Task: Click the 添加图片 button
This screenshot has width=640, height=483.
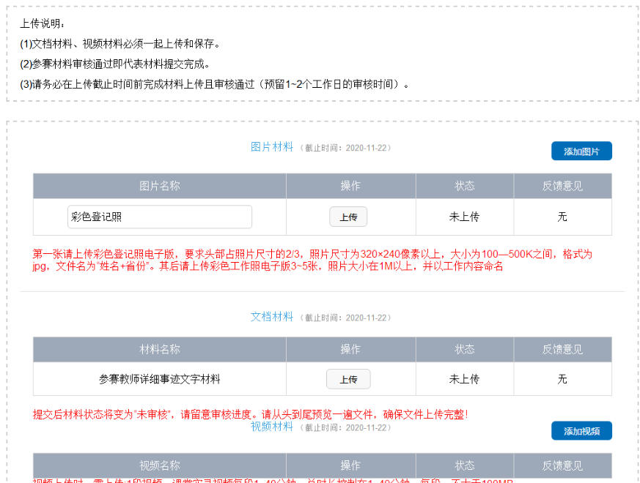Action: [x=581, y=151]
